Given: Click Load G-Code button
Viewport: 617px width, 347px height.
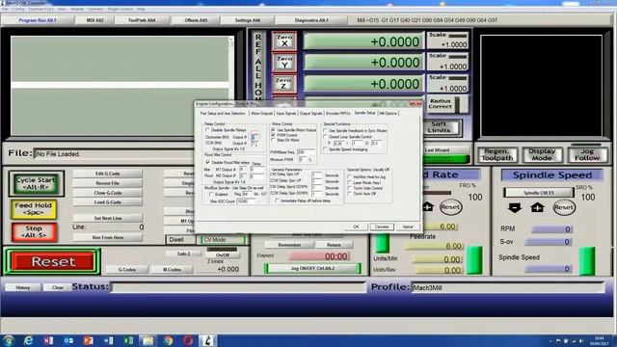Looking at the screenshot, I should [107, 201].
